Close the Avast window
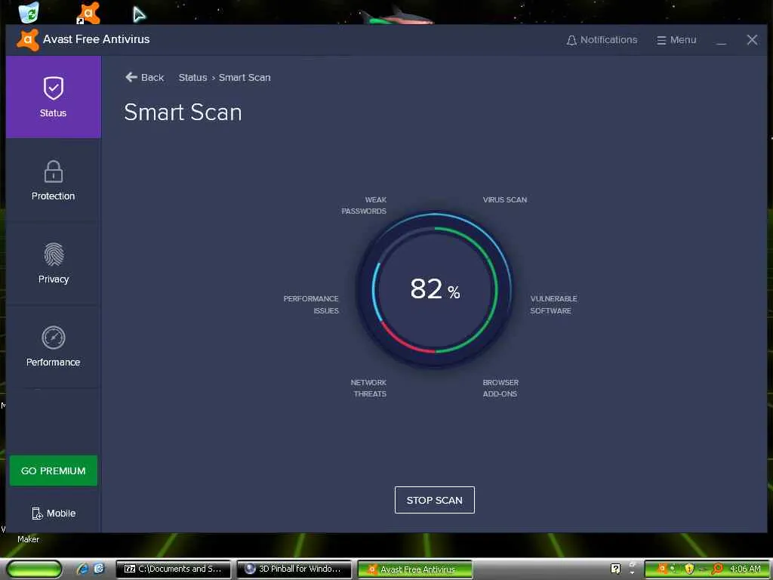This screenshot has height=580, width=773. click(752, 40)
